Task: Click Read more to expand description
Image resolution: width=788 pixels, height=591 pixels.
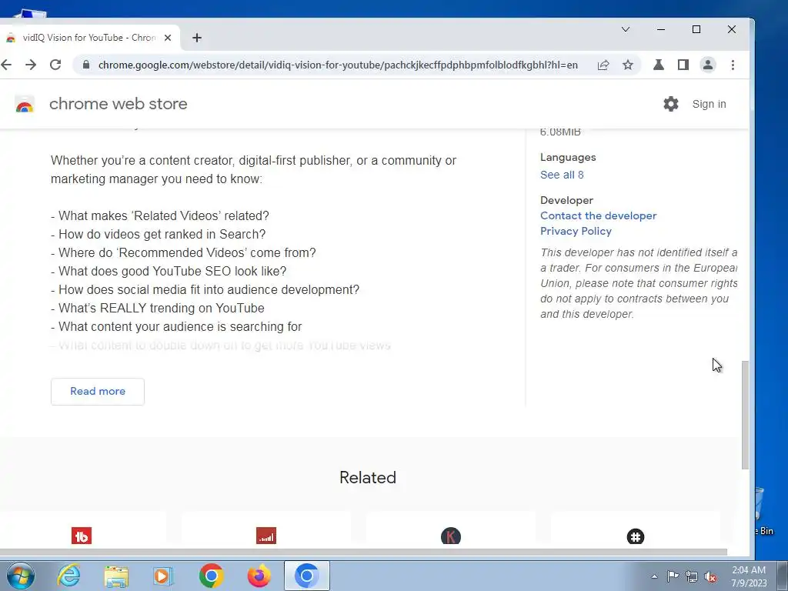Action: point(98,392)
